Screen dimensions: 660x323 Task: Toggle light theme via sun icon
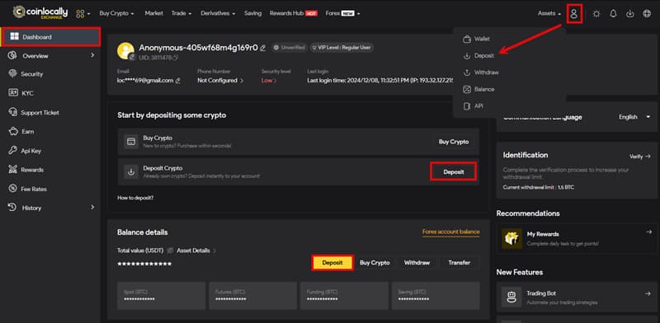(596, 13)
